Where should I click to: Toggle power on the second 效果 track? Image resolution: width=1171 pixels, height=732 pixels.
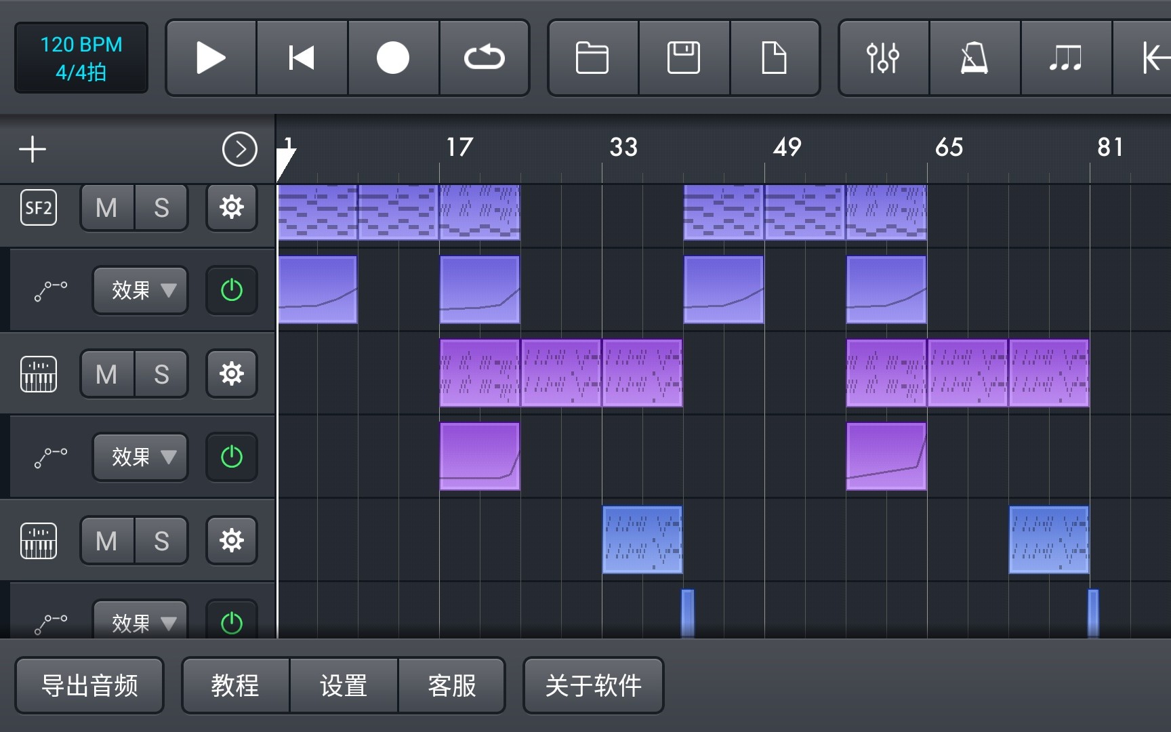(x=231, y=457)
